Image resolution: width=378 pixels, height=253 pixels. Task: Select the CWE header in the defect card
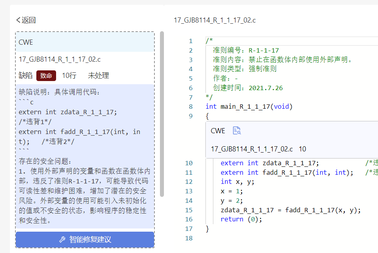[85, 42]
